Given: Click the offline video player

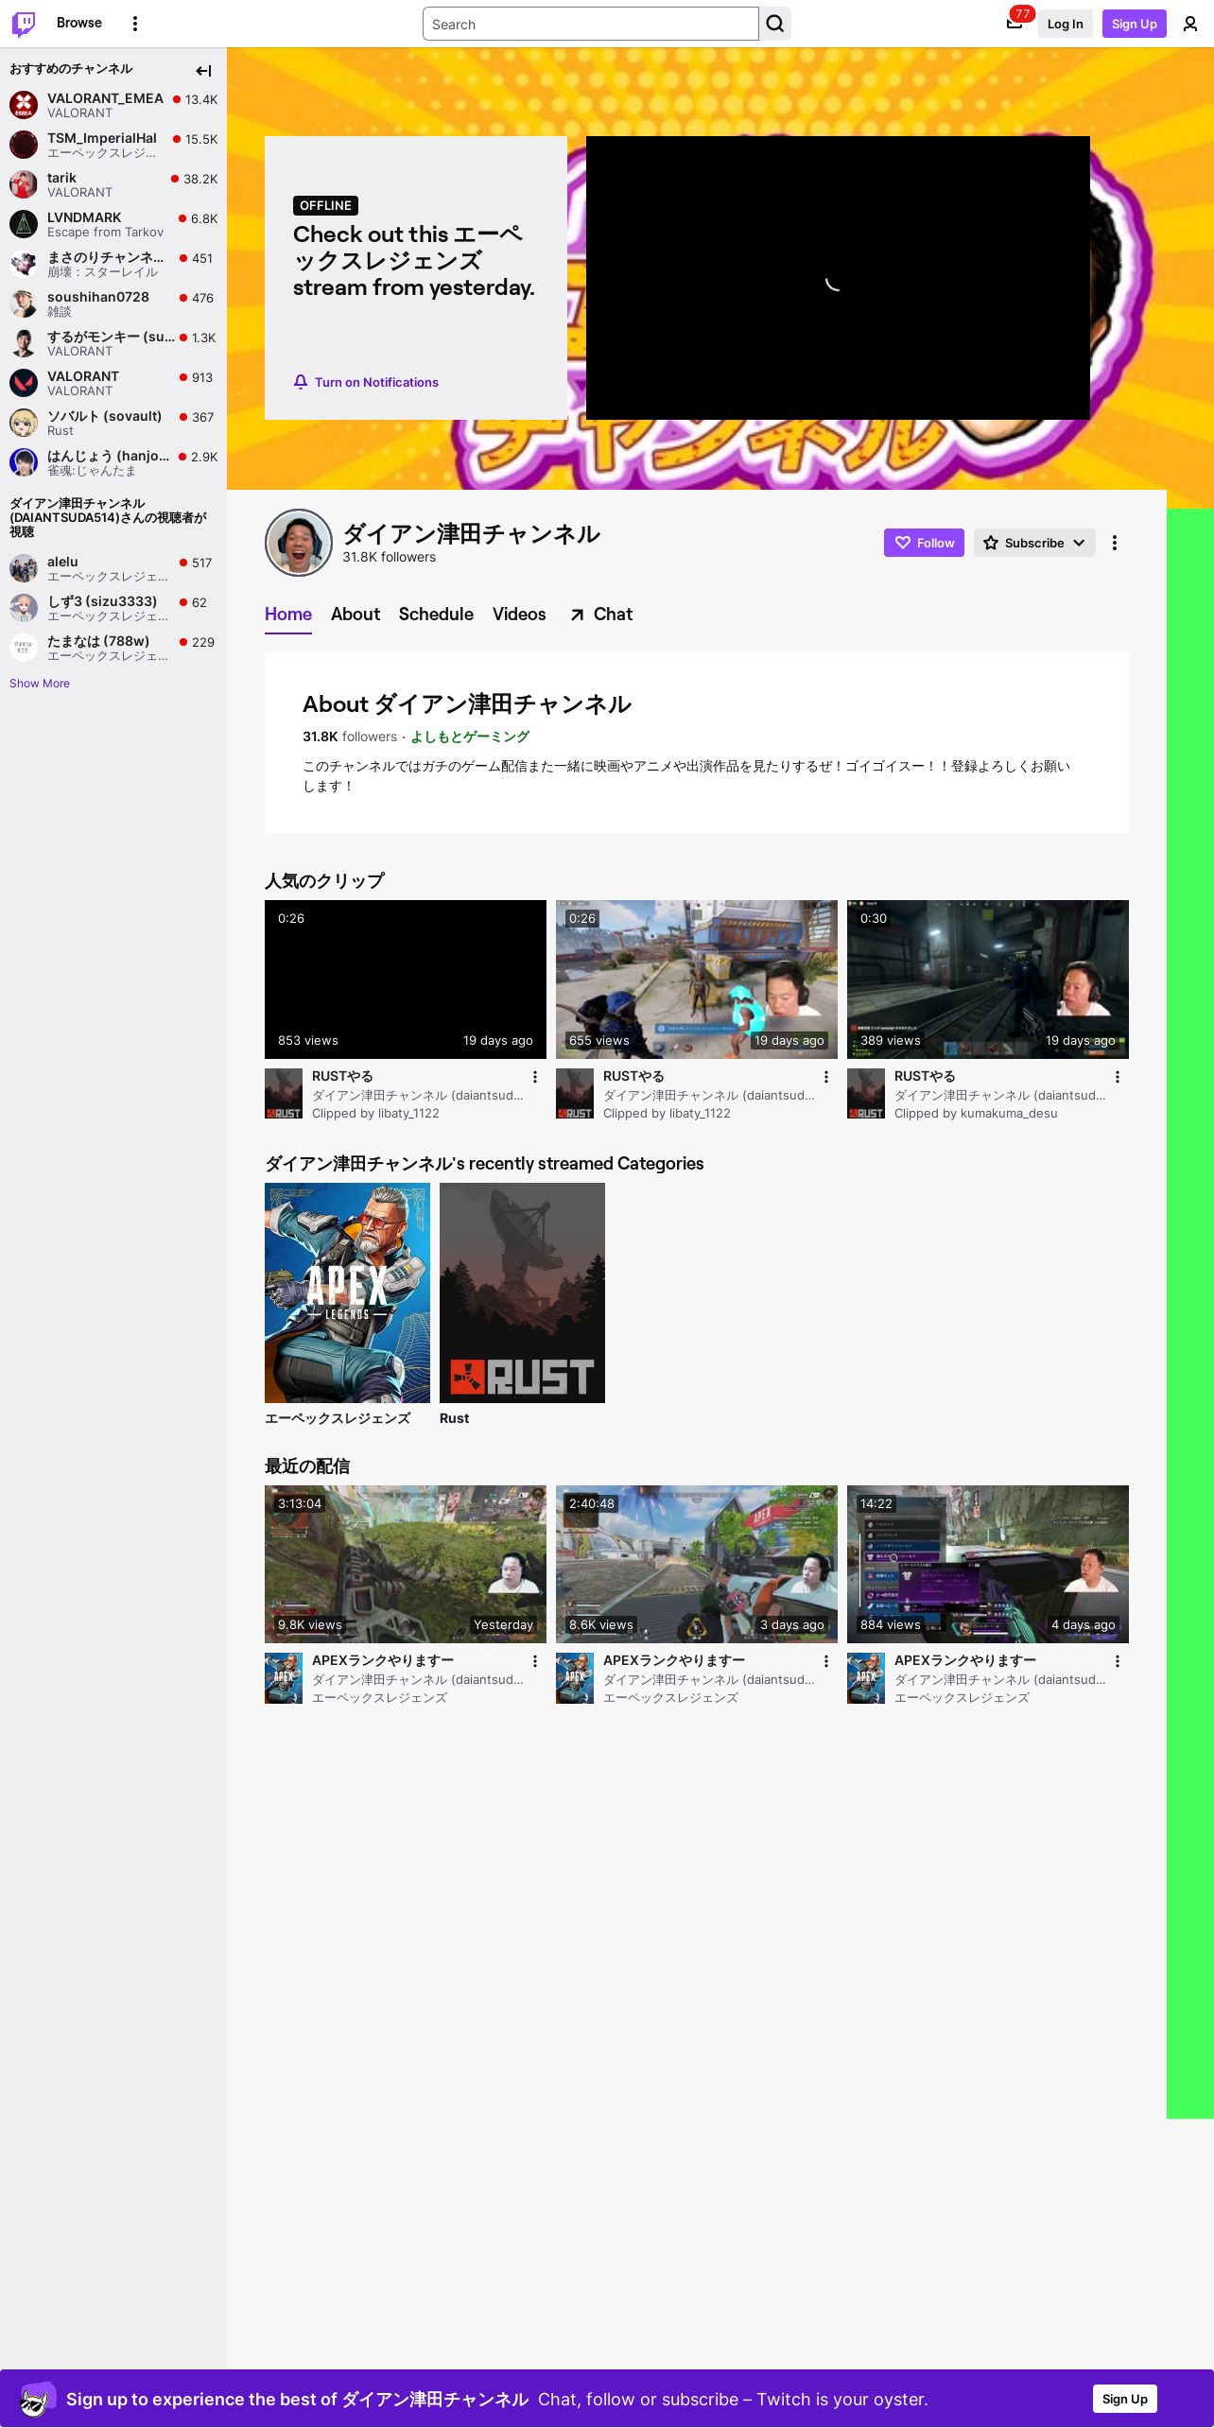Looking at the screenshot, I should [838, 278].
